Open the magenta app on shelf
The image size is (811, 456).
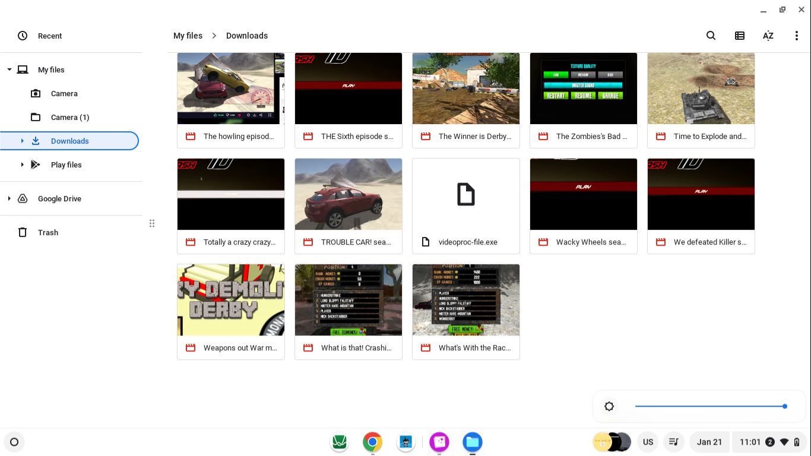(x=439, y=442)
